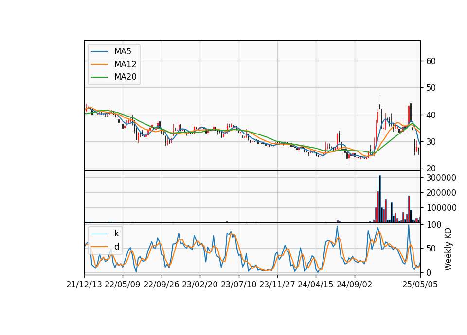Click the 23/07/10 date tick label
Image resolution: width=467 pixels, height=335 pixels.
(238, 285)
